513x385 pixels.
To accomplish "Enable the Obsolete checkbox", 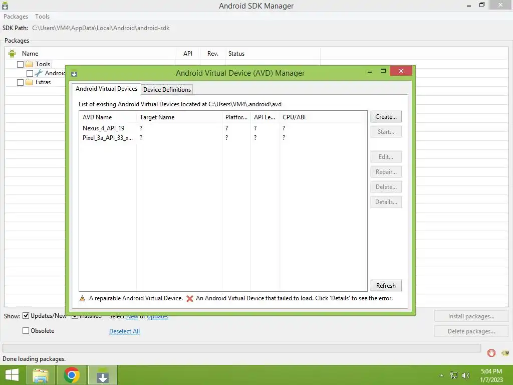I will [x=26, y=331].
